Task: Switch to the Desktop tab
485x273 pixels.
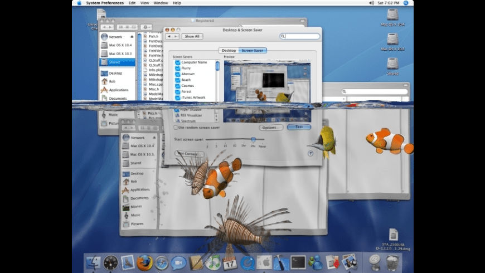Action: point(229,50)
